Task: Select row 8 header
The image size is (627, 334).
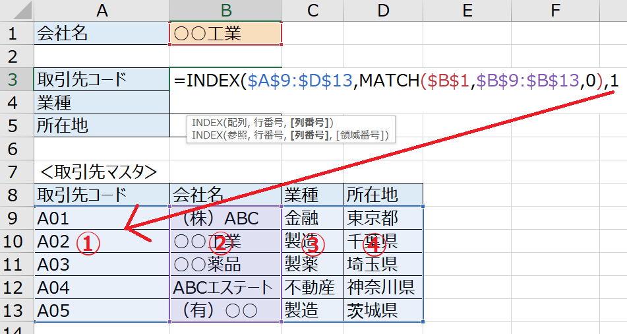Action: (x=16, y=195)
